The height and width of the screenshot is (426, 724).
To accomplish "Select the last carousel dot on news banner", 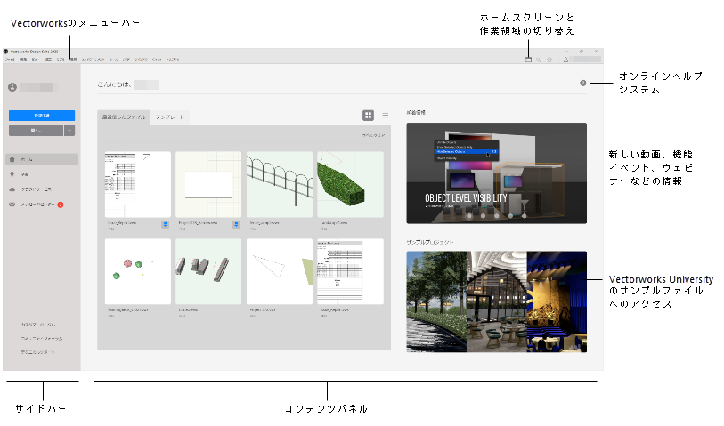I will pyautogui.click(x=525, y=216).
